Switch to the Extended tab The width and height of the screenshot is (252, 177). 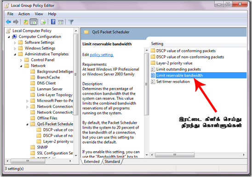click(x=92, y=161)
